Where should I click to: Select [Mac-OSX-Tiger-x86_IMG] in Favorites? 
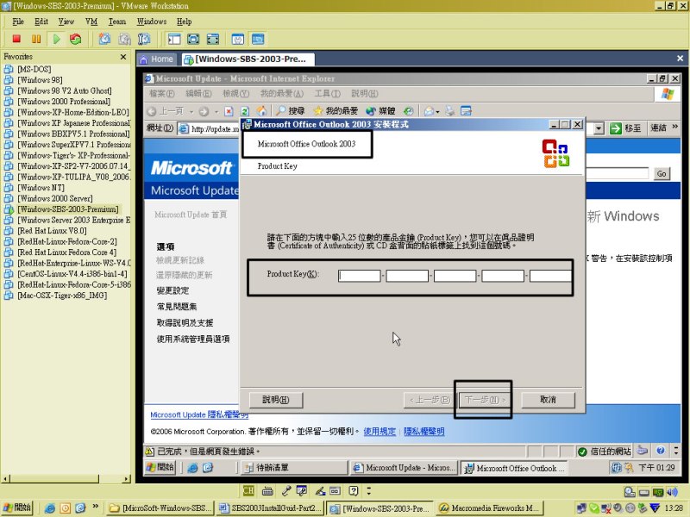pos(62,296)
